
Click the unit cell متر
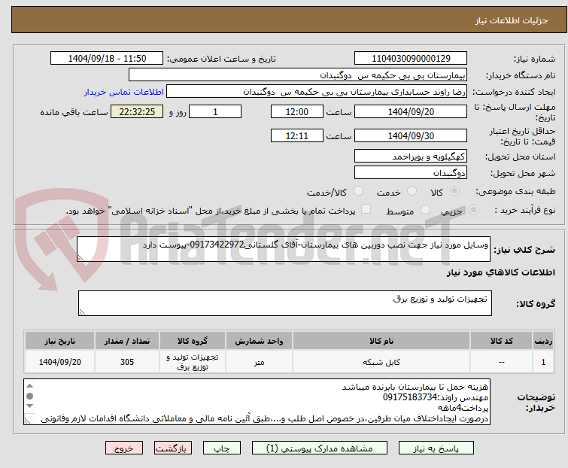point(259,362)
